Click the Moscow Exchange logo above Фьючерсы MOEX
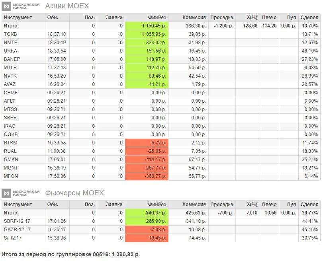The width and height of the screenshot is (323, 261). (x=21, y=193)
